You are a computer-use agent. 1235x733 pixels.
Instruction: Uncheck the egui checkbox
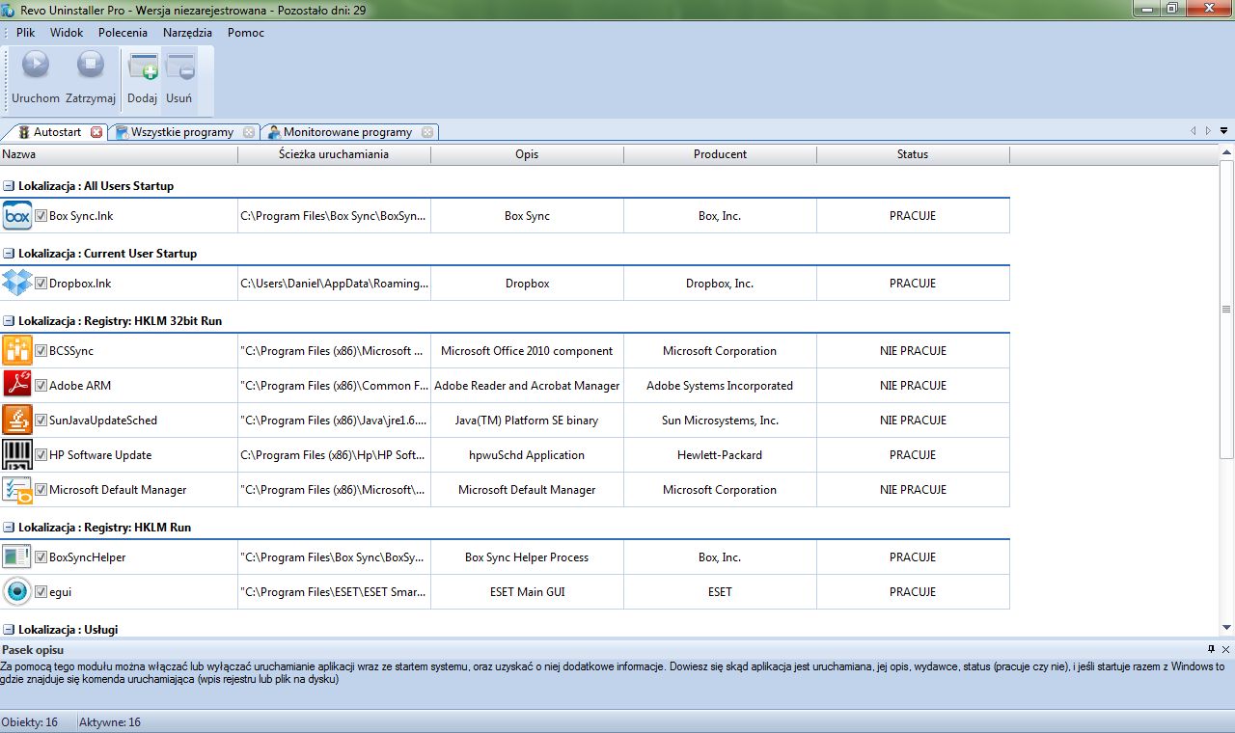coord(41,592)
